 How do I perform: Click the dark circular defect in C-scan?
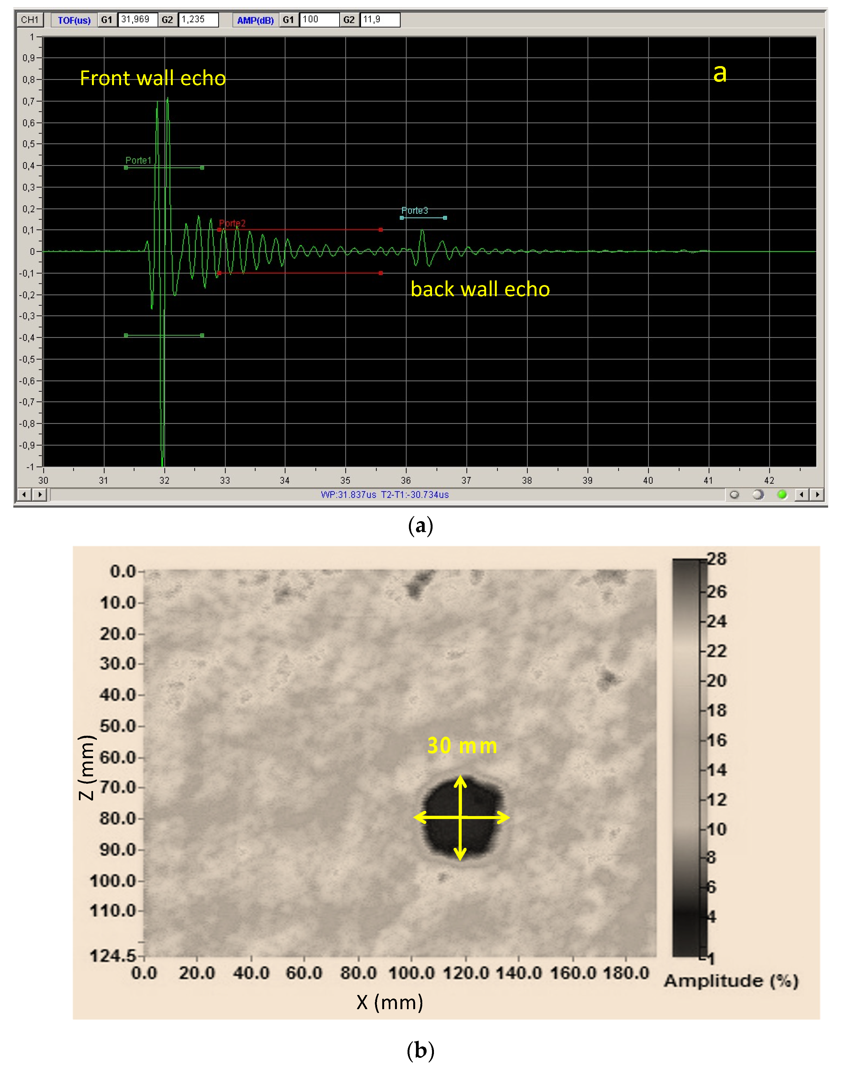point(462,817)
